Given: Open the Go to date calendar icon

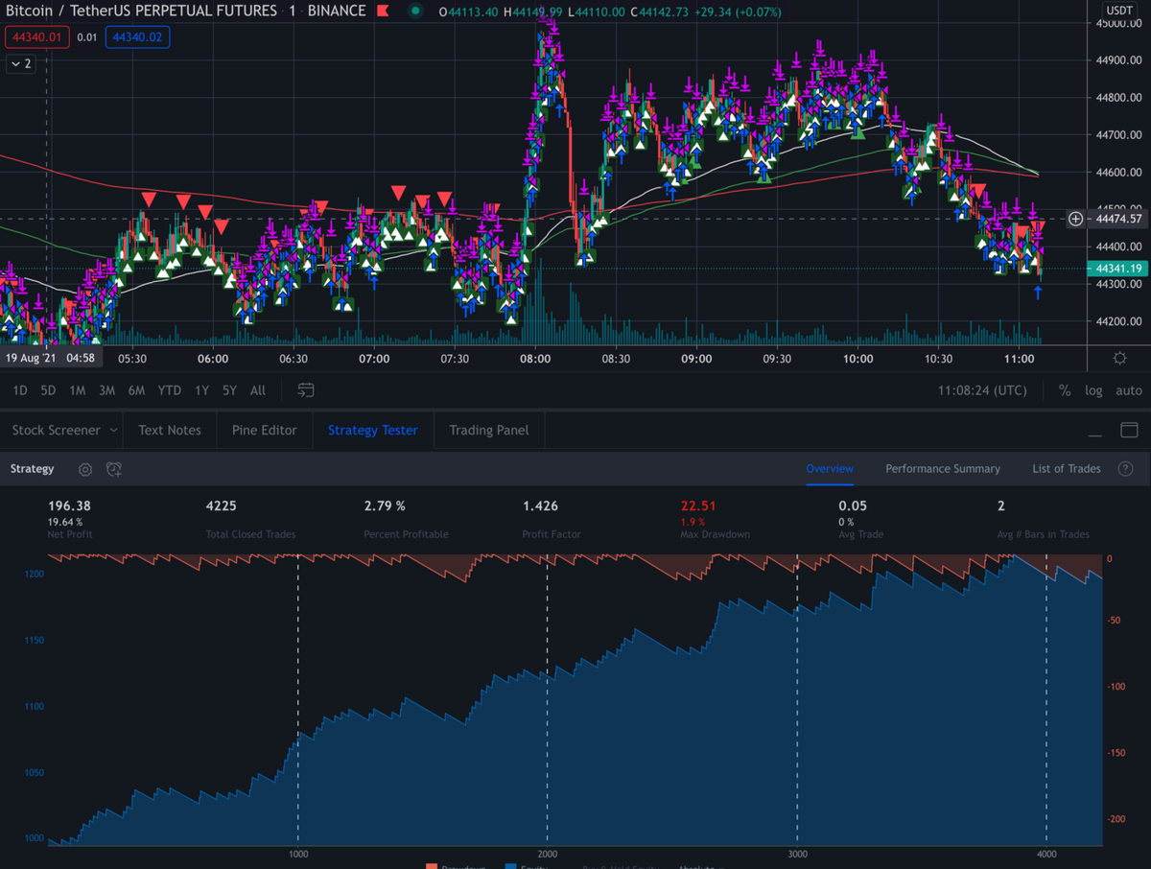Looking at the screenshot, I should [306, 390].
